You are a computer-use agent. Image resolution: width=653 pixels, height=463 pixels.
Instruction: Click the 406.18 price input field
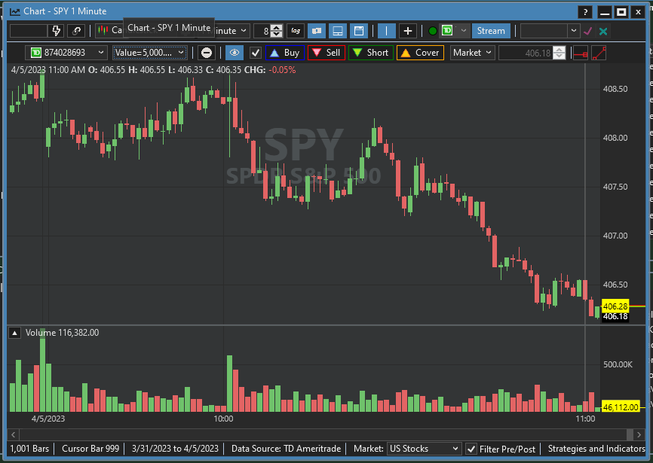pos(526,53)
